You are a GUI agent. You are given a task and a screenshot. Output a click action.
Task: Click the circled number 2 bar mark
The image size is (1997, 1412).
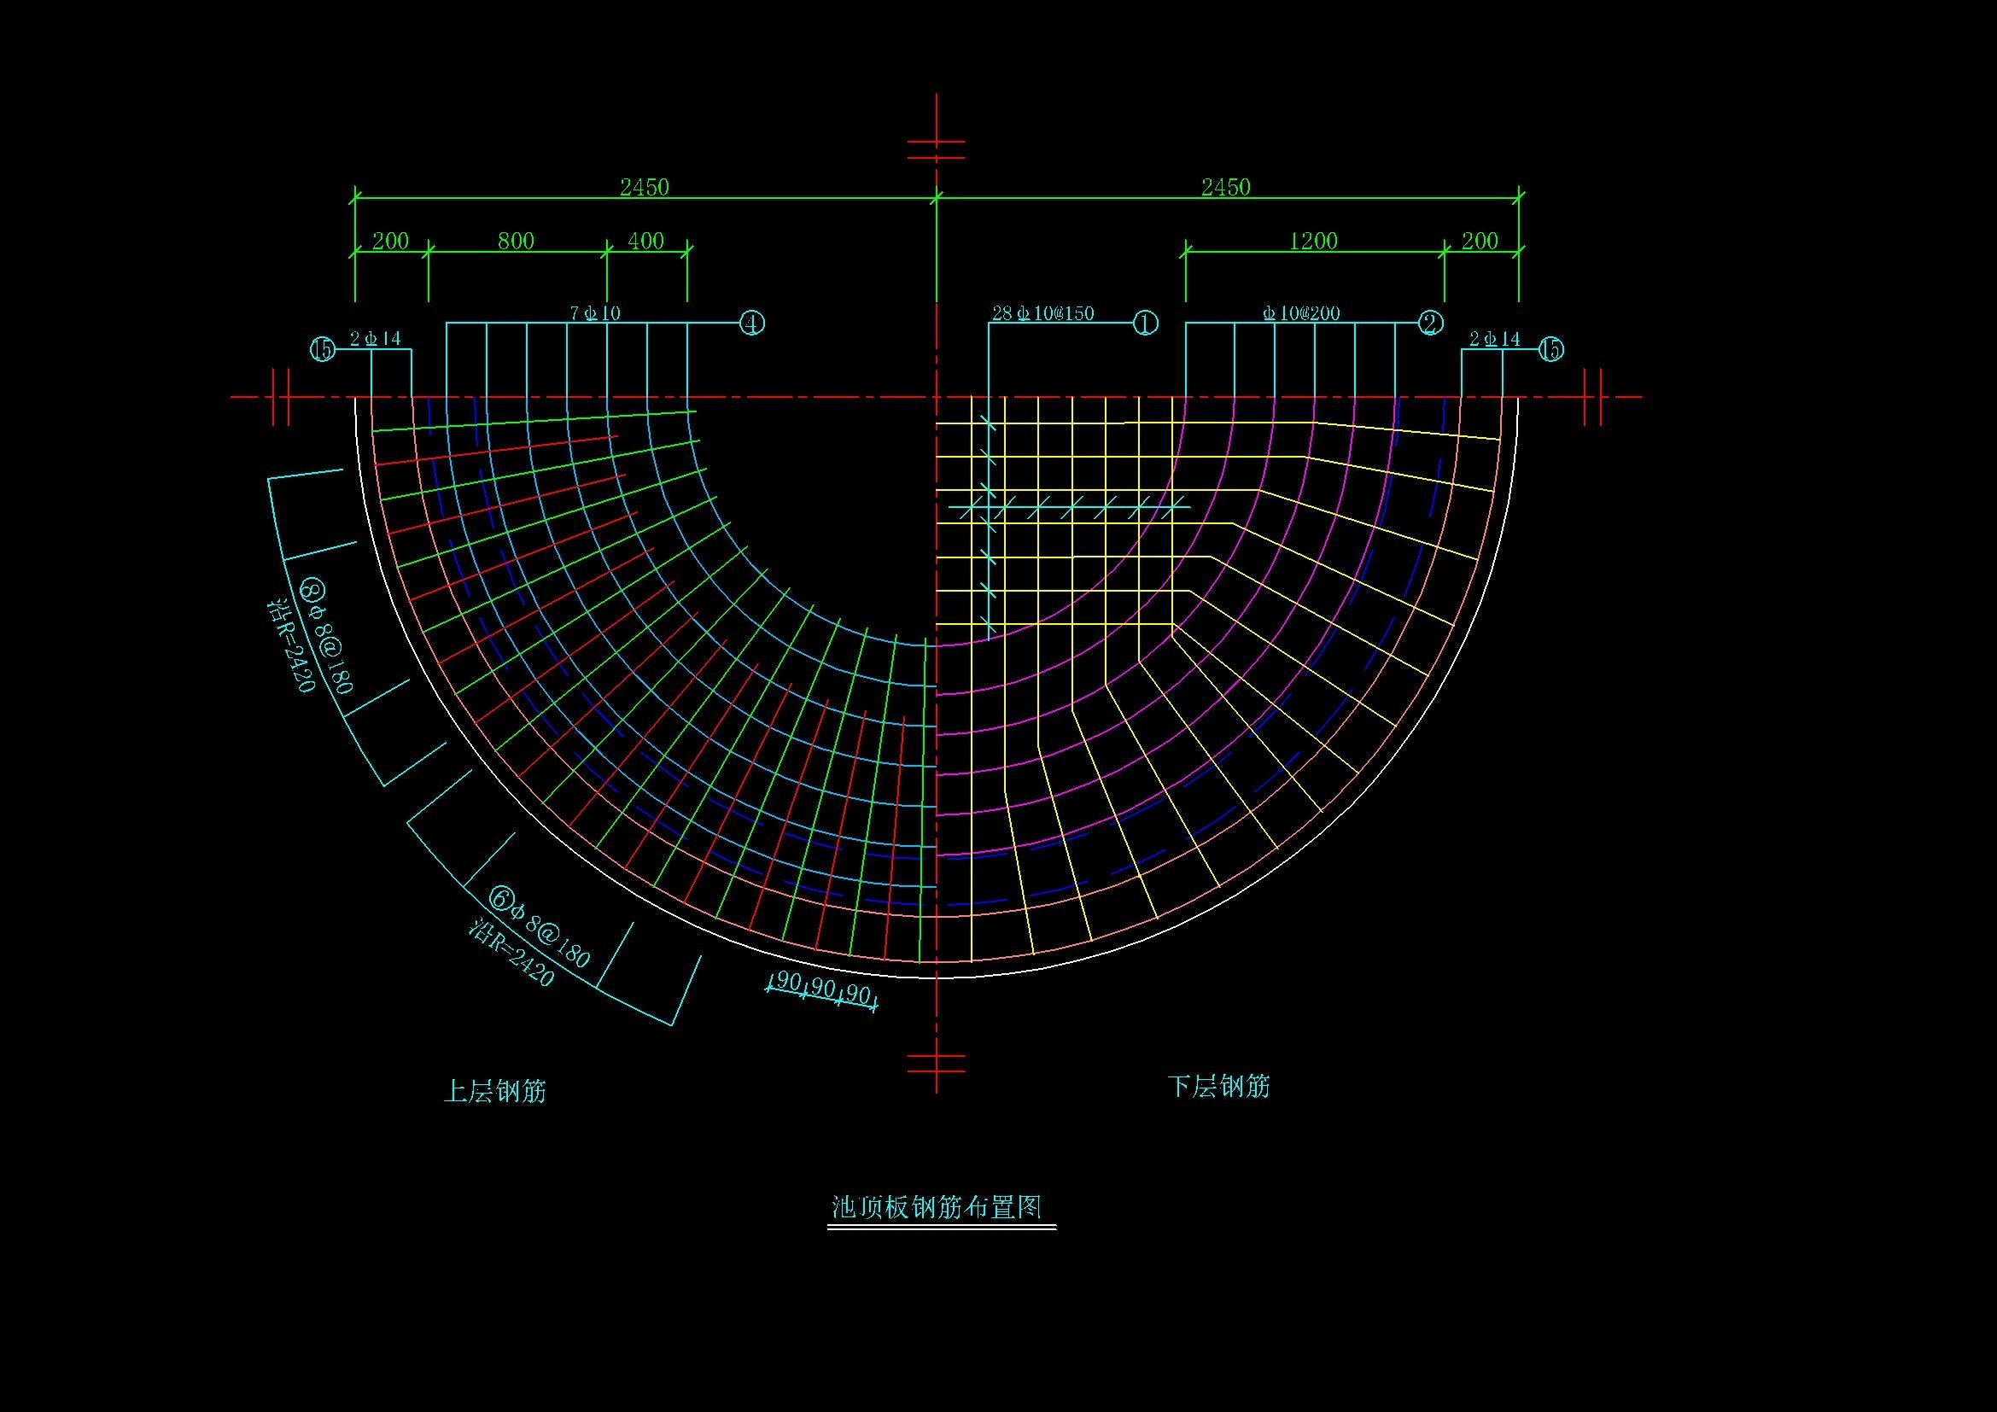coord(1431,324)
